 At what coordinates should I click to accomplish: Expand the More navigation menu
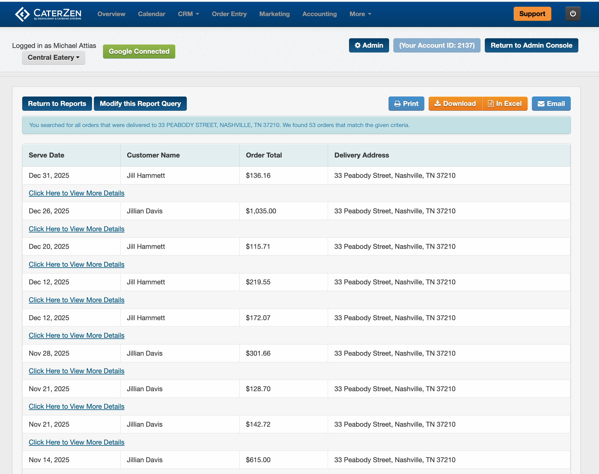point(360,14)
